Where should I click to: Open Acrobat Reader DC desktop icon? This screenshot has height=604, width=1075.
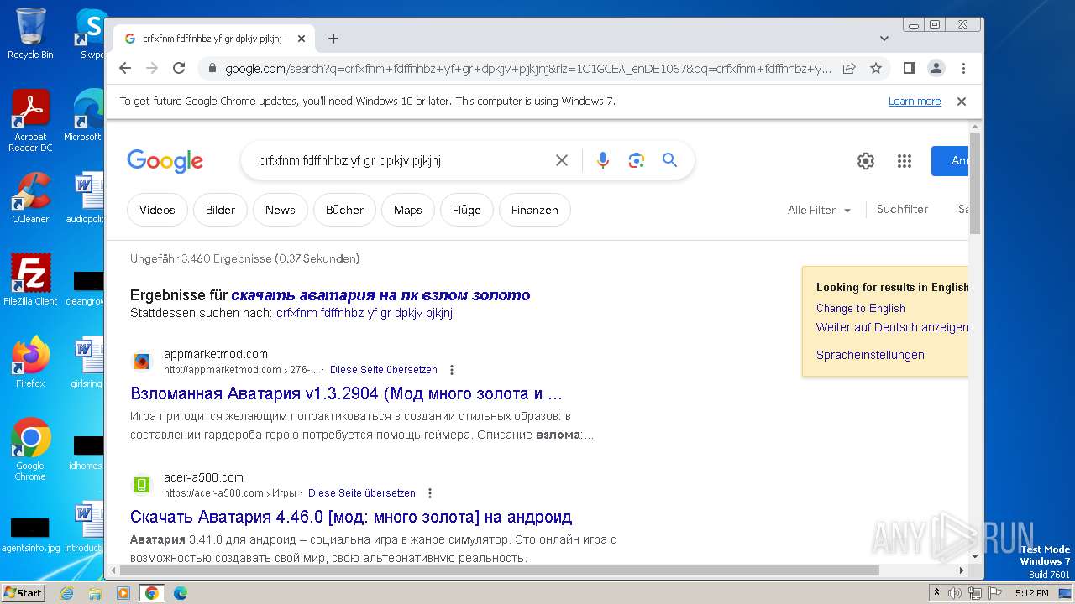click(x=30, y=121)
